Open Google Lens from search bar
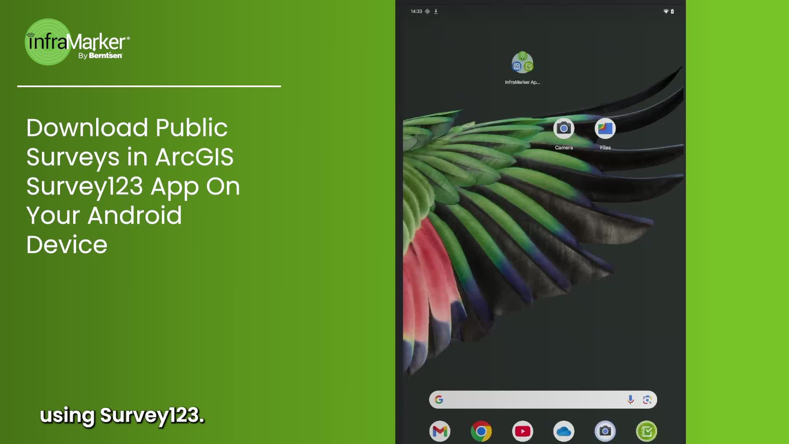This screenshot has width=789, height=444. (647, 400)
